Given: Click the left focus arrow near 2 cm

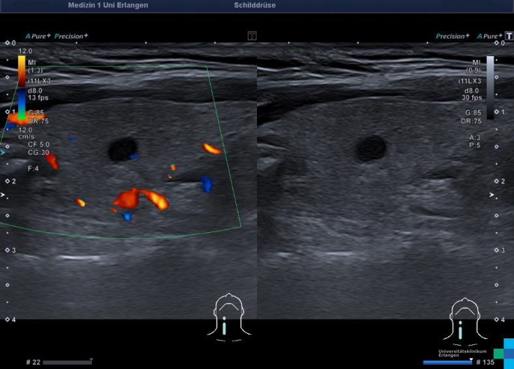Looking at the screenshot, I should click(x=3, y=195).
